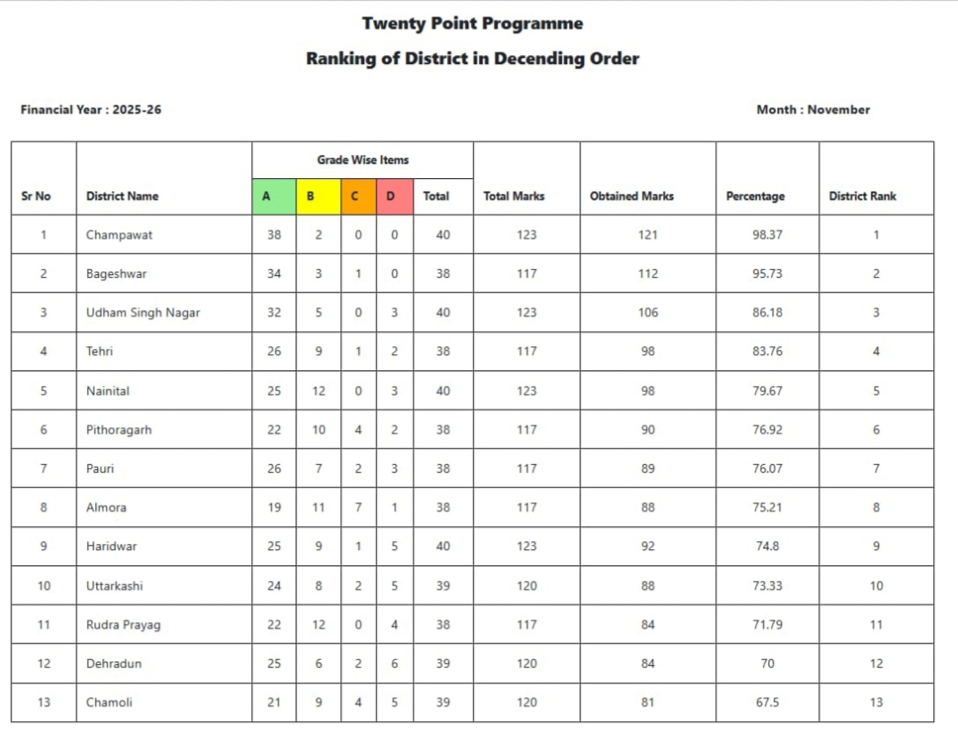This screenshot has height=730, width=958.
Task: Click the District Rank column header
Action: click(862, 196)
